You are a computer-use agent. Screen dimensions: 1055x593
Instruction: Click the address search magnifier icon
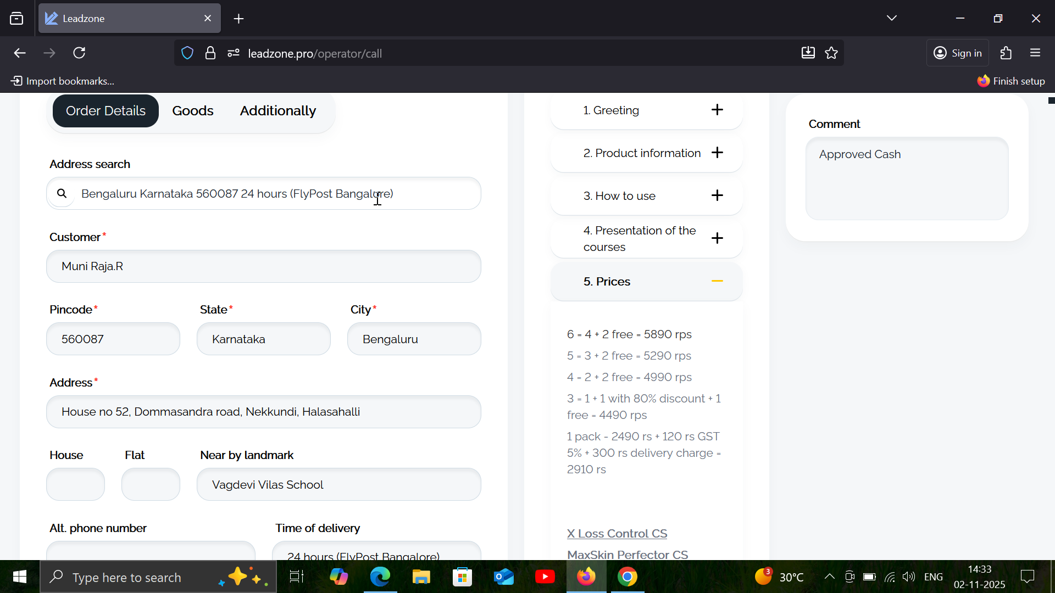[x=62, y=193]
